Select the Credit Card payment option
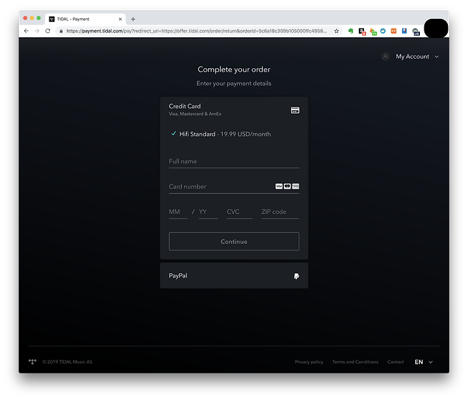Screen dimensions: 468x400 [x=234, y=110]
